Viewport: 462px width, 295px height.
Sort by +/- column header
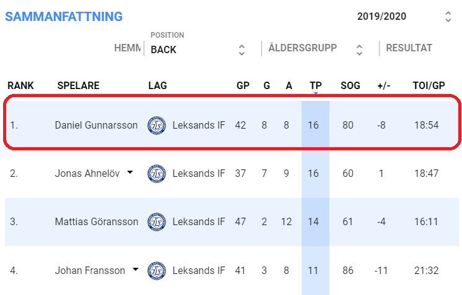click(x=383, y=86)
